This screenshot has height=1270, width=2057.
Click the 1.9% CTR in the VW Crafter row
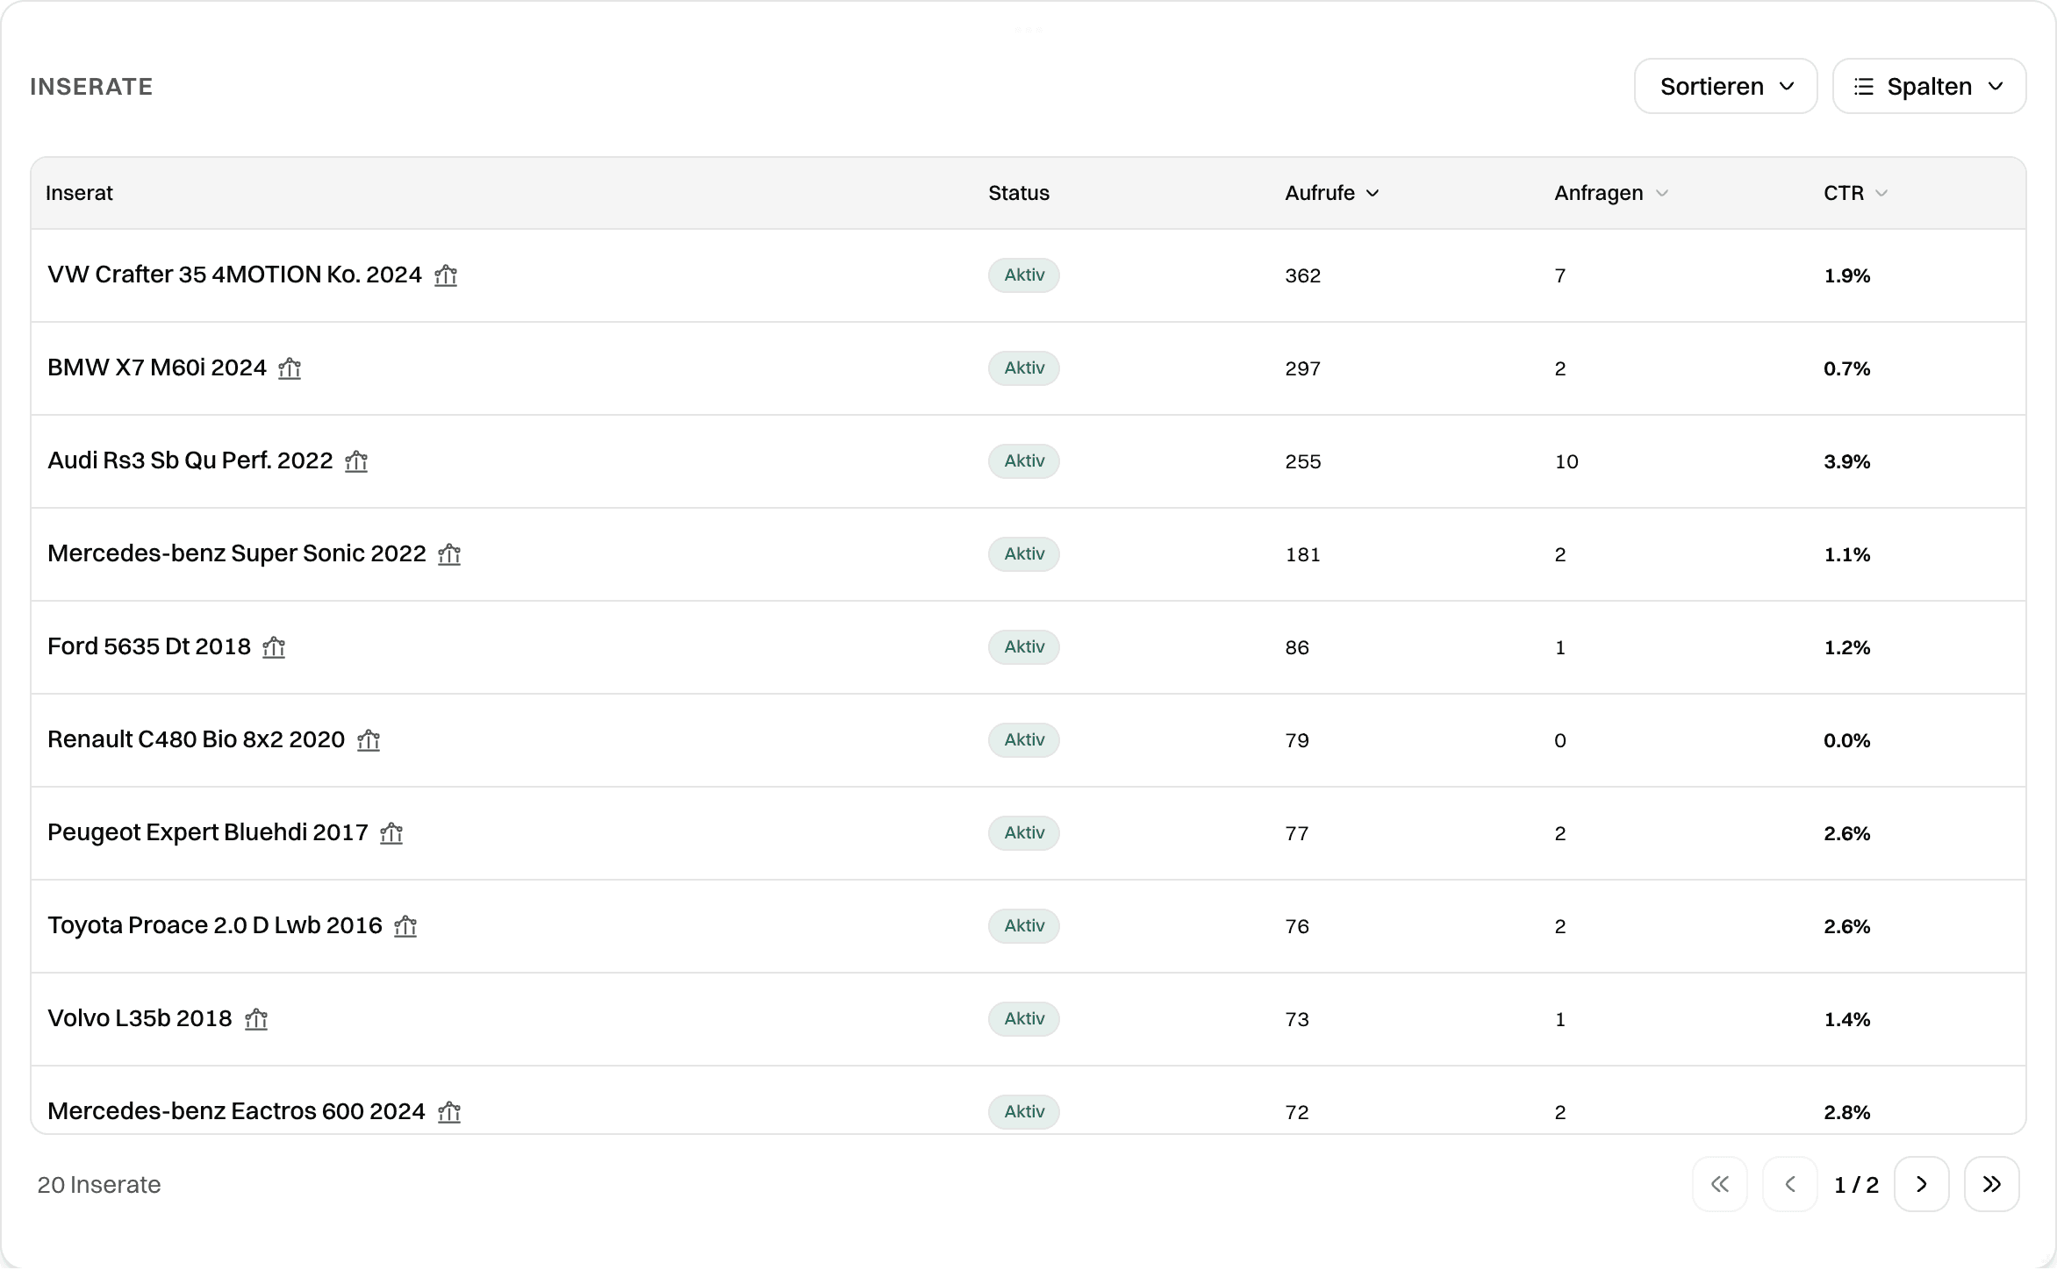point(1847,275)
